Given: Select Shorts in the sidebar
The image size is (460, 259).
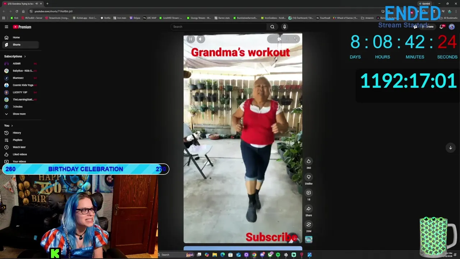Looking at the screenshot, I should point(20,45).
